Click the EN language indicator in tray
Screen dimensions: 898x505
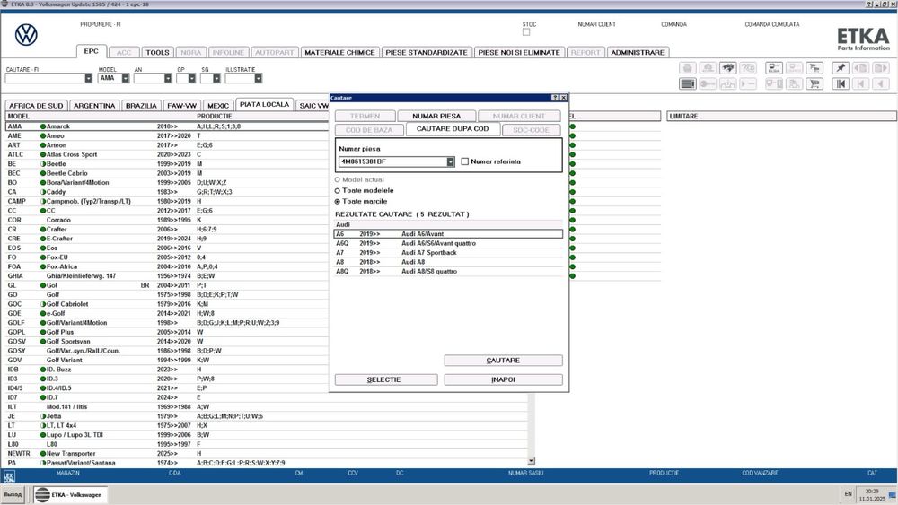point(849,494)
